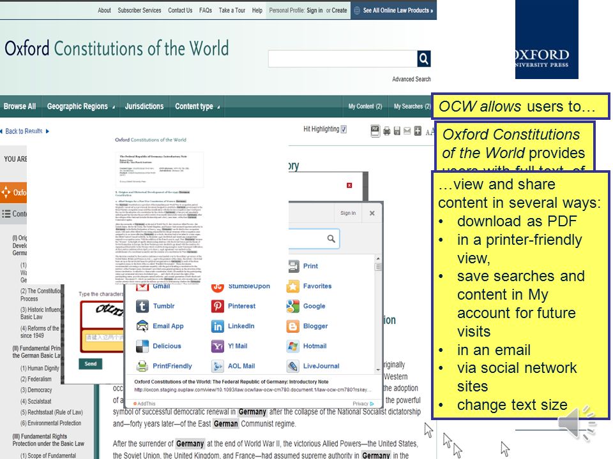Viewport: 613px width, 459px height.
Task: Open the About link
Action: pyautogui.click(x=104, y=10)
